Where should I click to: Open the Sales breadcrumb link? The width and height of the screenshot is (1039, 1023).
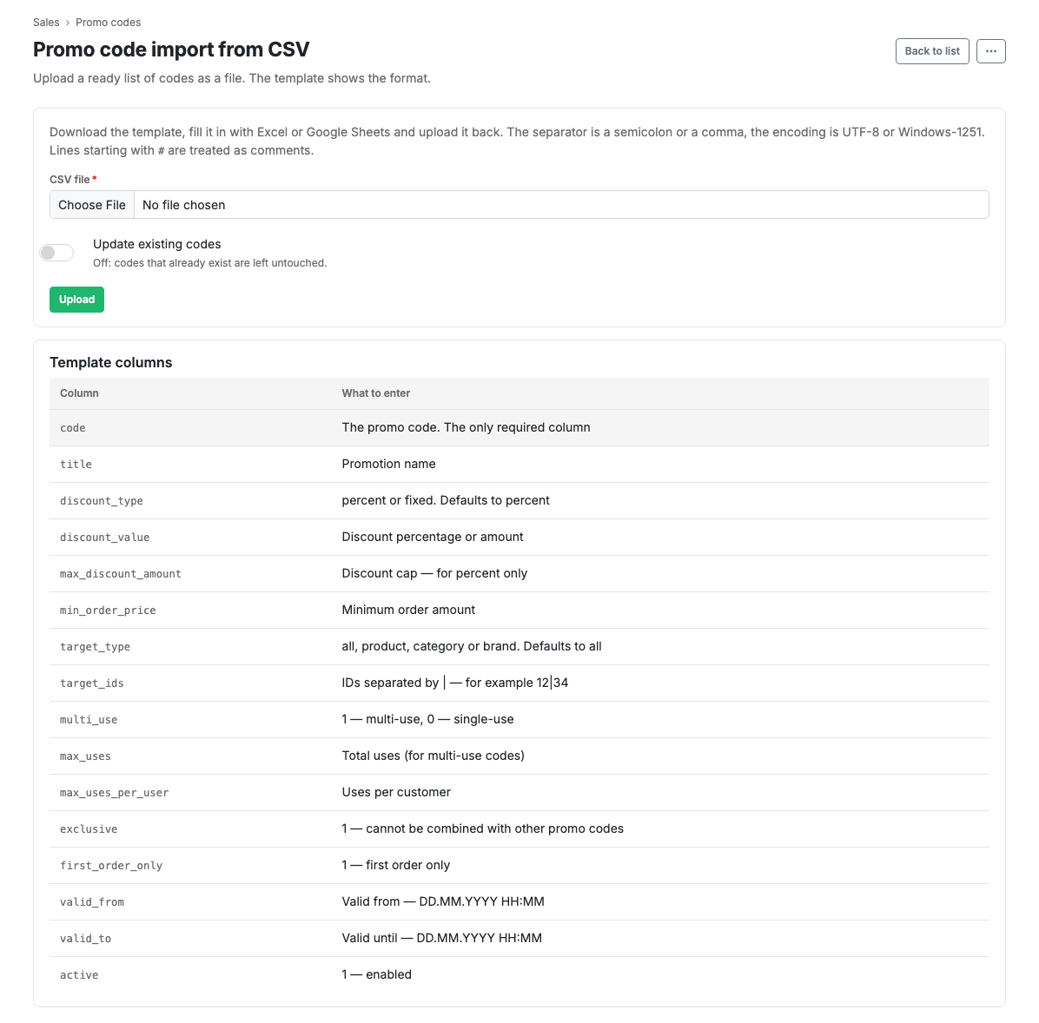click(x=46, y=23)
